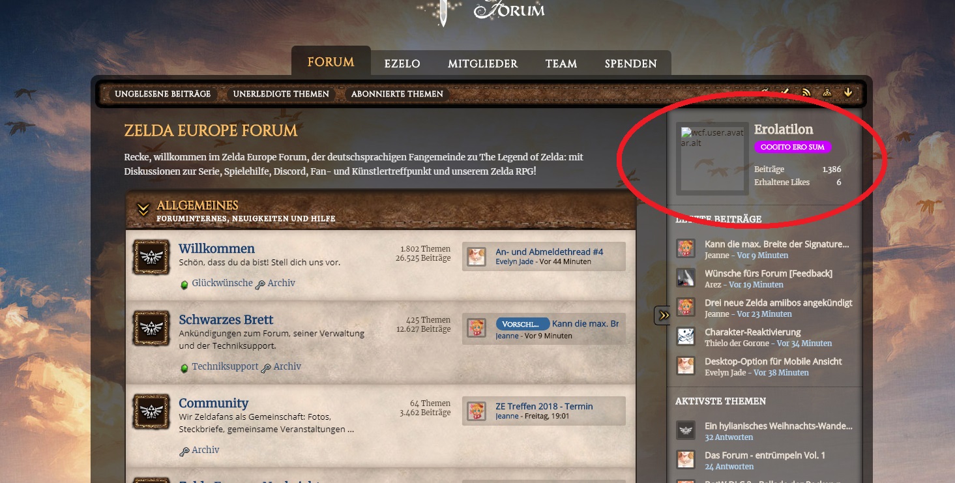This screenshot has height=483, width=955.
Task: Click the RSS feed icon
Action: coord(806,93)
